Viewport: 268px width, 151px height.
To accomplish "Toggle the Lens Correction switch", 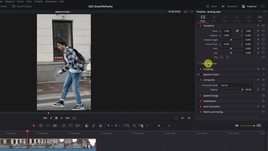I will pyautogui.click(x=200, y=107).
